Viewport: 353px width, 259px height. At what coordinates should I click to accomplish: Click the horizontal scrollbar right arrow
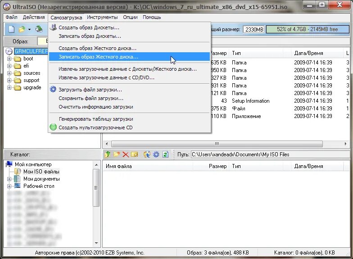pos(346,144)
